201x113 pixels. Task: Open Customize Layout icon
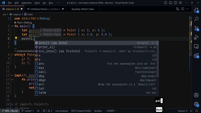pos(181,3)
